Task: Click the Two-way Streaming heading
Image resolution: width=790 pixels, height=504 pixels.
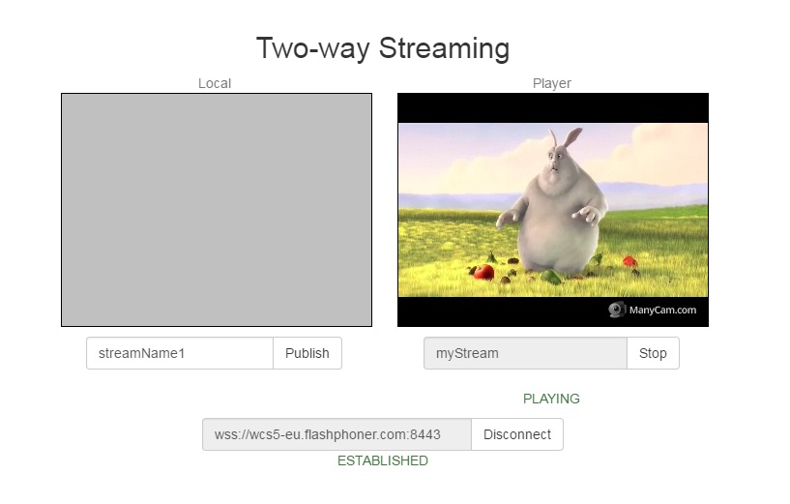Action: 383,48
